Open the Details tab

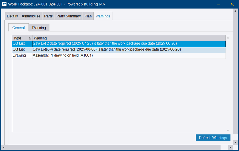12,16
